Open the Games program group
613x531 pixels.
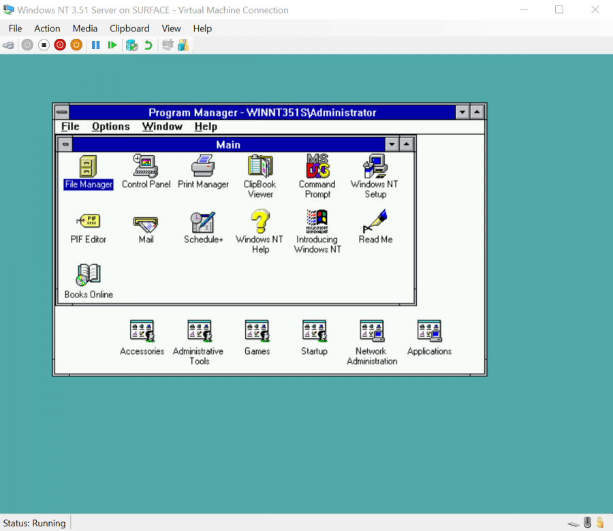(x=257, y=332)
